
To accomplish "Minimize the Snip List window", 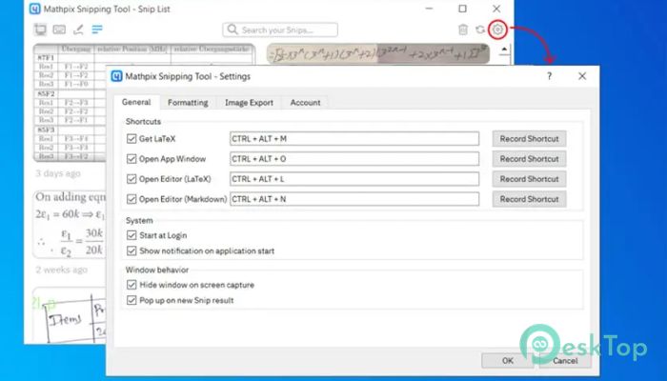I will pyautogui.click(x=429, y=9).
